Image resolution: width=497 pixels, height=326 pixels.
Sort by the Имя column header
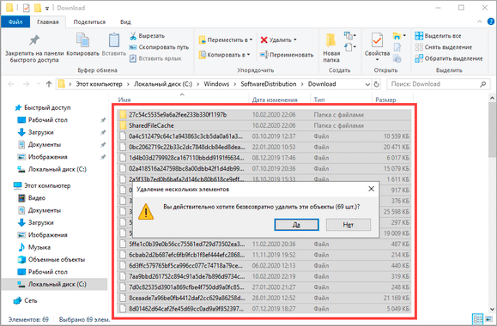pyautogui.click(x=124, y=100)
